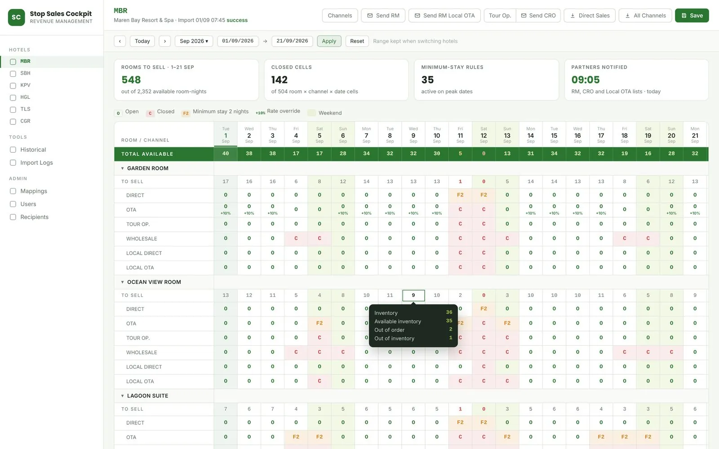Viewport: 719px width, 449px height.
Task: Apply the selected date range
Action: [329, 41]
